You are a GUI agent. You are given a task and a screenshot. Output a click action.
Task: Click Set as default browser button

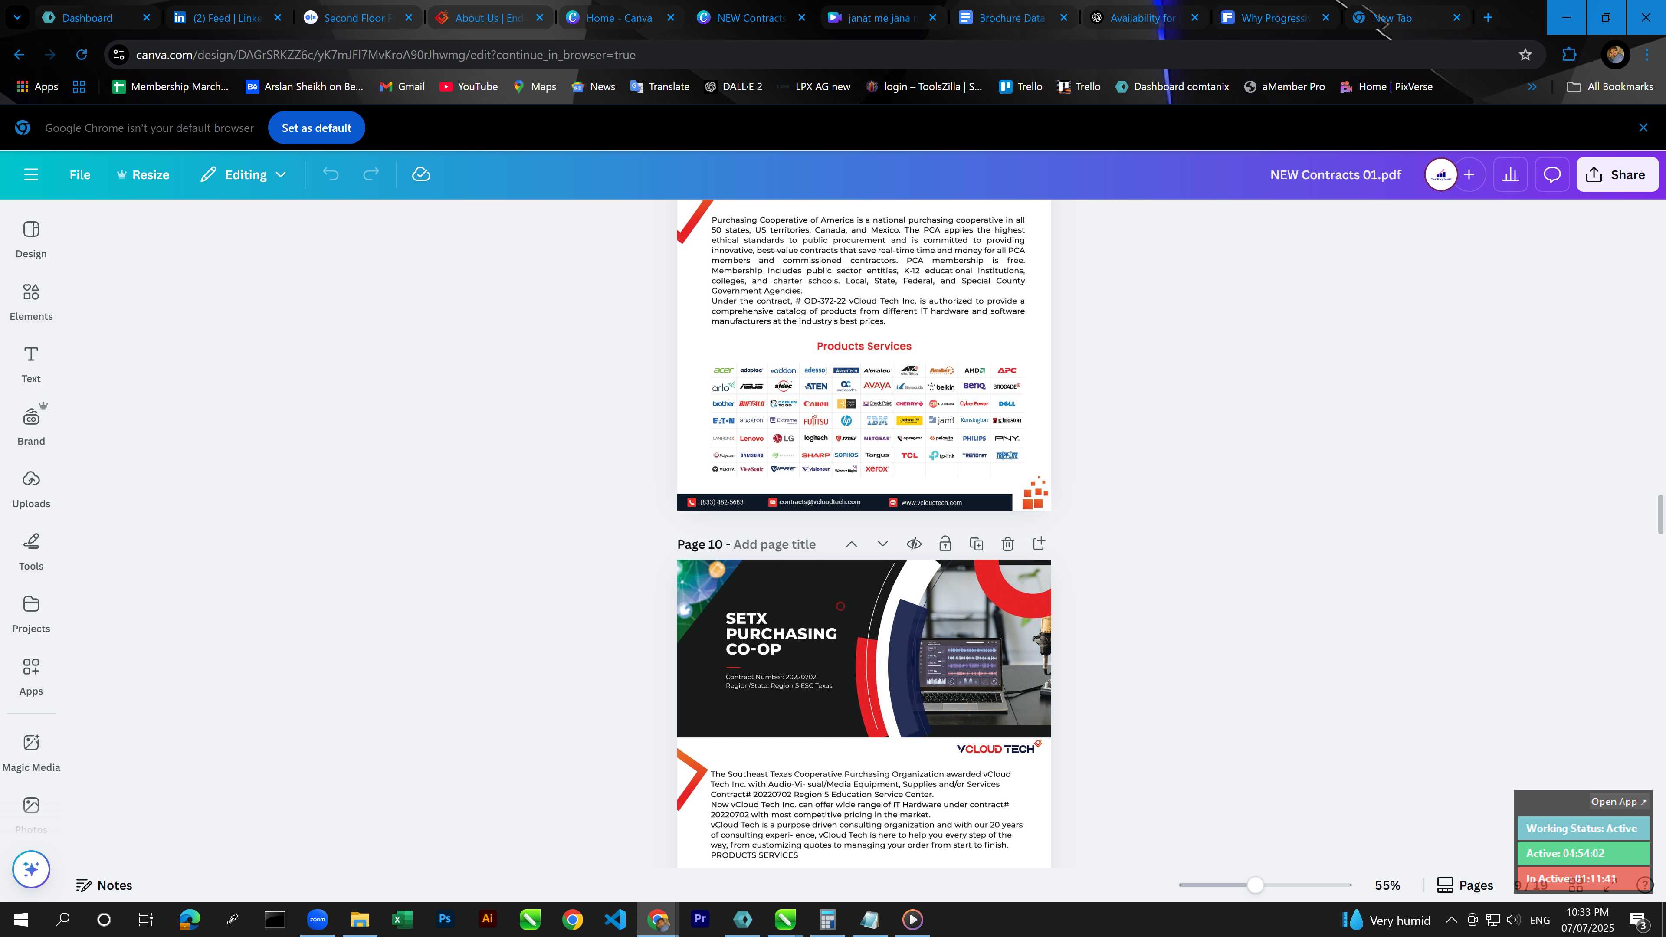[316, 128]
